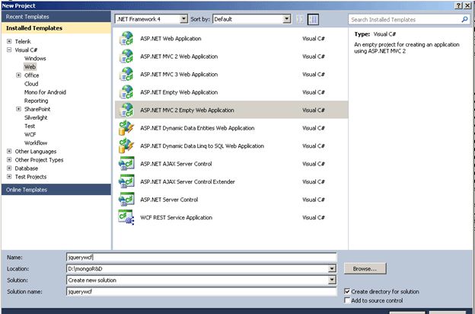Viewport: 475px width, 314px height.
Task: Select the Telerik tree label
Action: (x=23, y=41)
